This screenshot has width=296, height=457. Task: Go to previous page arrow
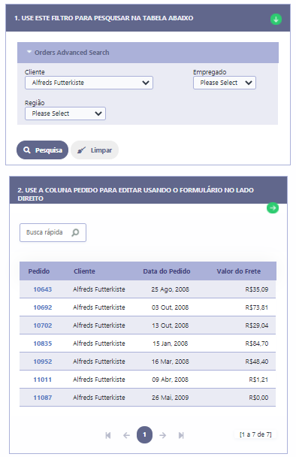point(126,435)
